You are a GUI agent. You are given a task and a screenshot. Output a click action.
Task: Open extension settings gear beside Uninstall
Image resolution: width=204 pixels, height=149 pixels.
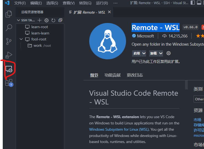coord(169,53)
